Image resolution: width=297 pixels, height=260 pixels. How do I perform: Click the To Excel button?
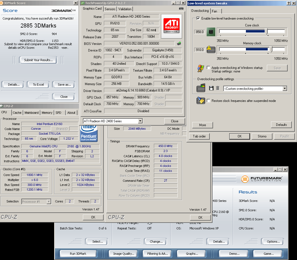(x=38, y=85)
